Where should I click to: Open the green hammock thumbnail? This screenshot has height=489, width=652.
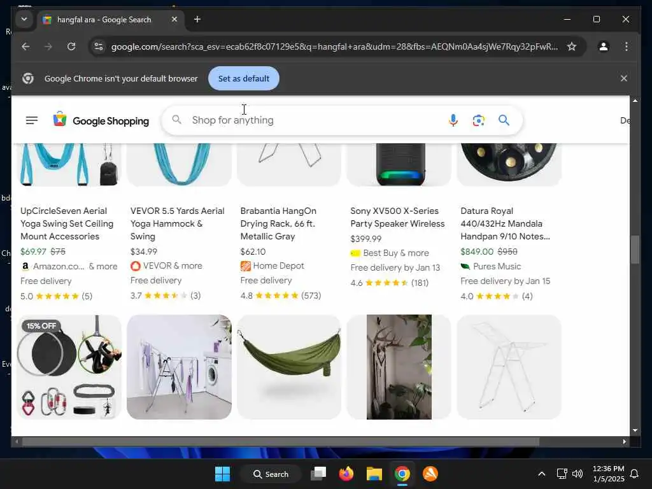click(289, 367)
